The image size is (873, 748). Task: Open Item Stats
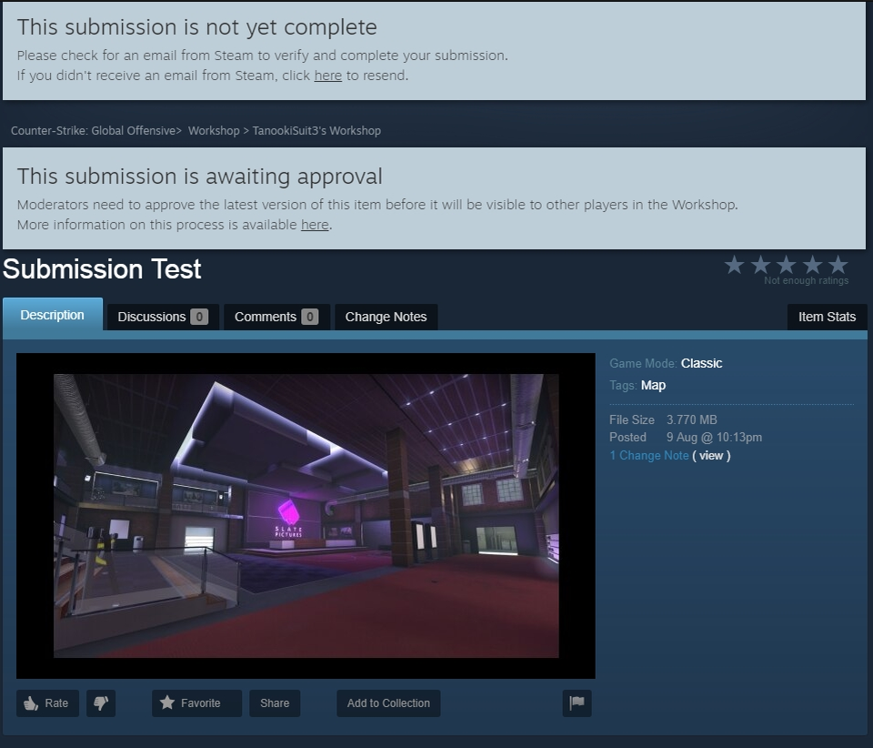[827, 317]
